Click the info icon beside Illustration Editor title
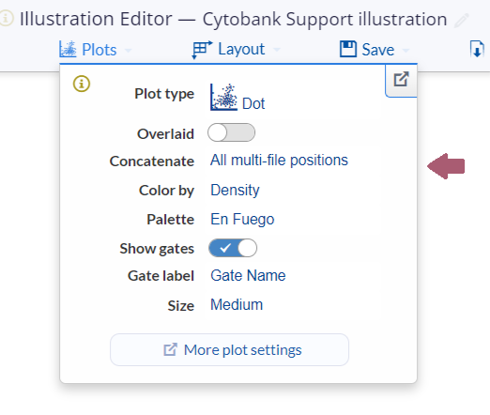 5,18
